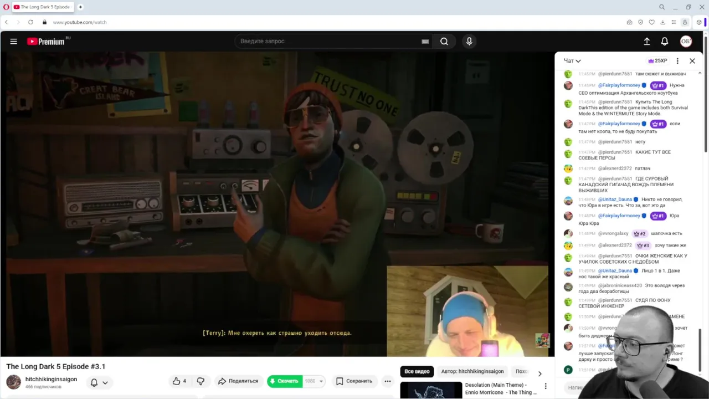Focus the Введите запрос search field
This screenshot has width=709, height=399.
point(332,41)
